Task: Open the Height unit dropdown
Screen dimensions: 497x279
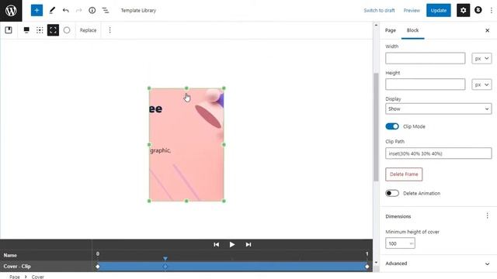Action: coord(481,84)
